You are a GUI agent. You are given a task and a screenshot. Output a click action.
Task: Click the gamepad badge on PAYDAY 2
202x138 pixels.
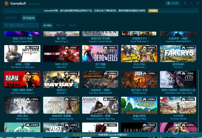pos(71,74)
